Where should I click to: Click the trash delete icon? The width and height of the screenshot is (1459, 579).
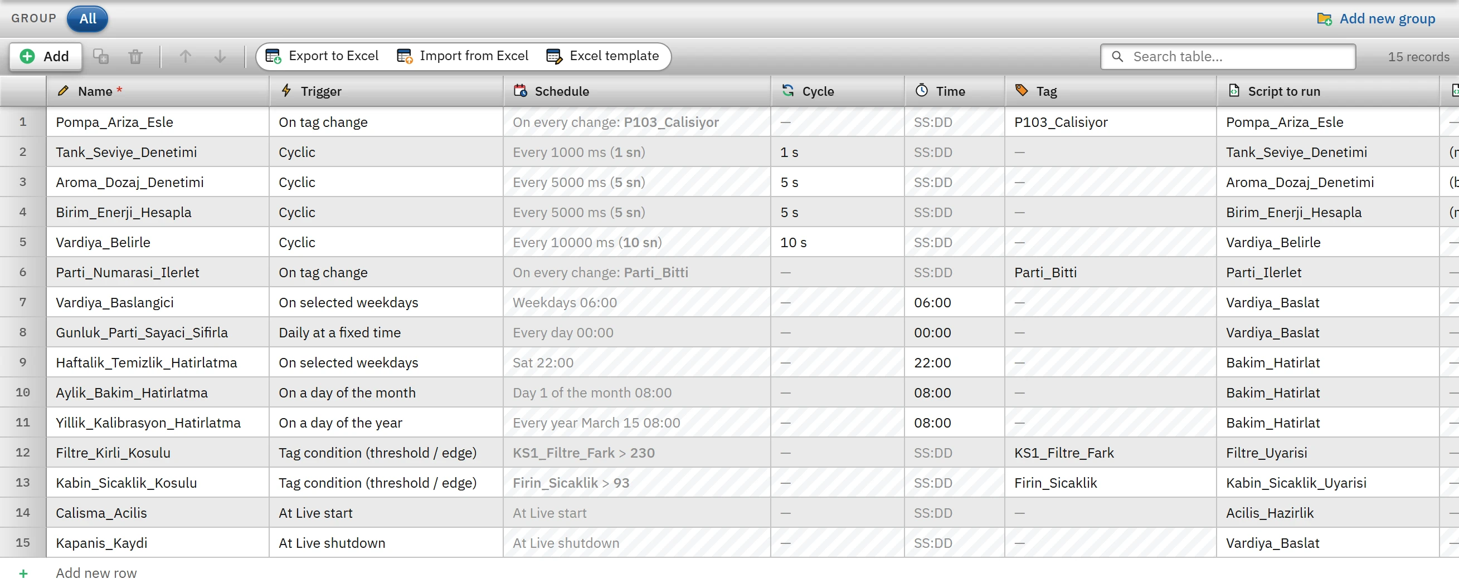pos(135,57)
